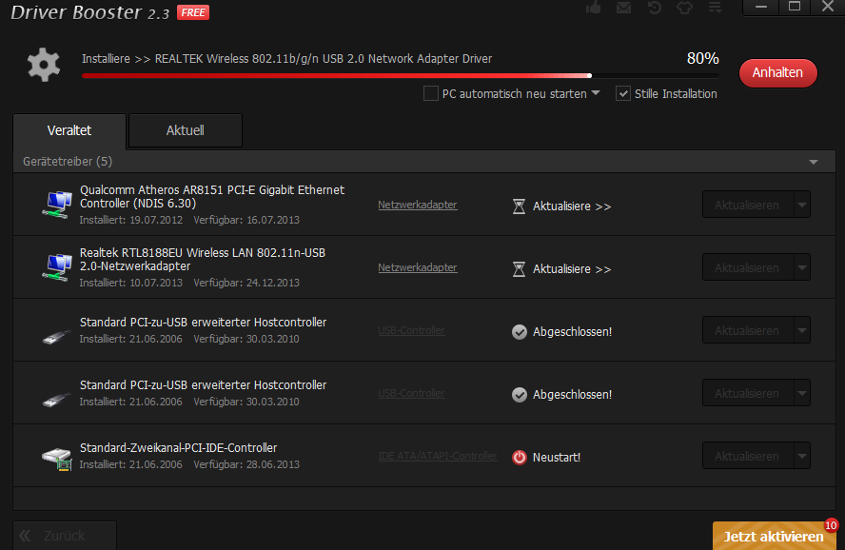Uncheck the Stille Installation checkbox
Screen dimensions: 845x550
(623, 93)
